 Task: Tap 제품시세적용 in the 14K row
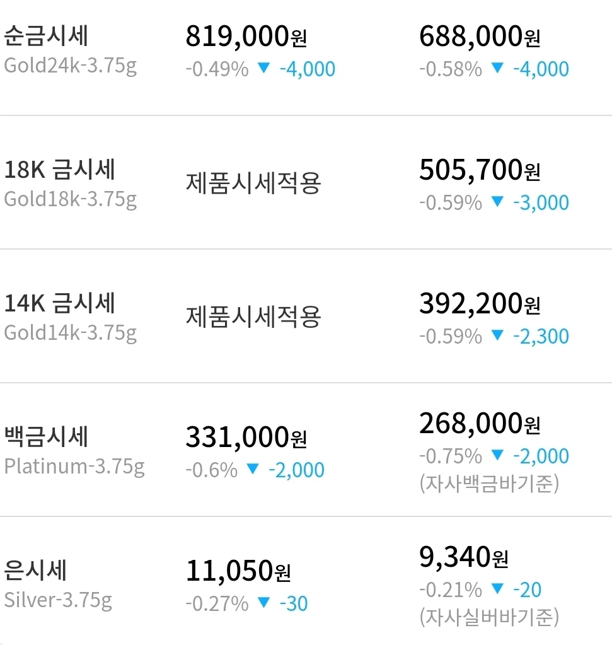253,317
